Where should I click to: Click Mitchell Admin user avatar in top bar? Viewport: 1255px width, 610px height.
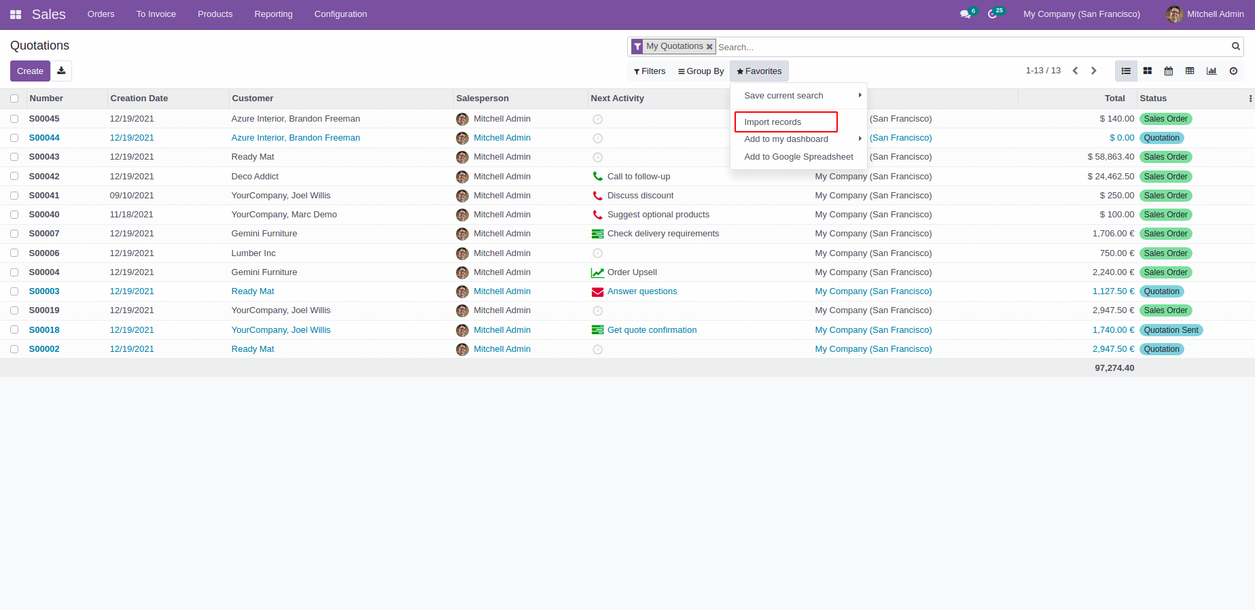tap(1174, 14)
